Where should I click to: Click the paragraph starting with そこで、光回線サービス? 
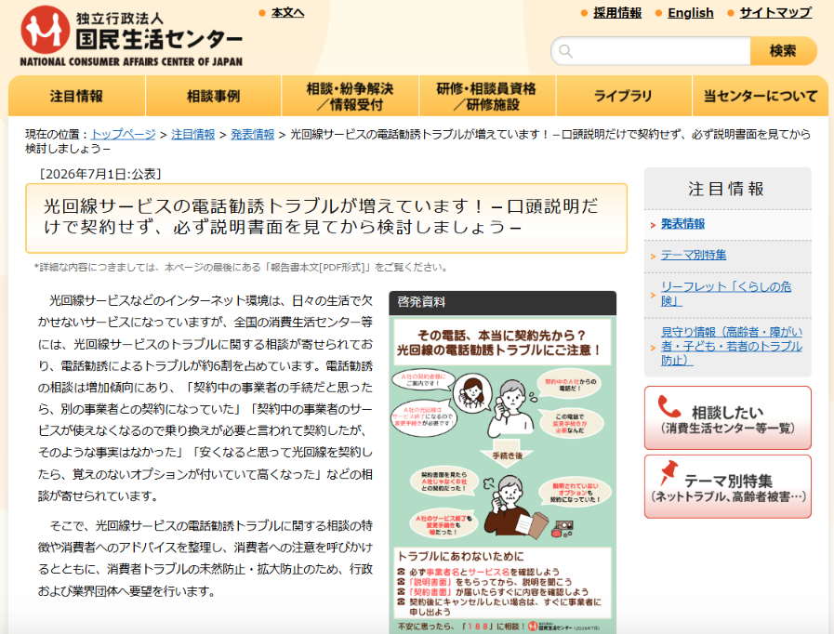(205, 559)
